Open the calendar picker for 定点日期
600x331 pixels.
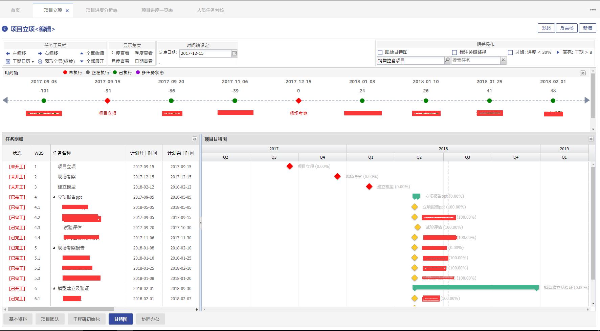pyautogui.click(x=234, y=53)
